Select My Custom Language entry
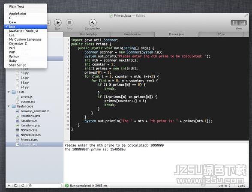The height and width of the screenshot is (192, 252). pos(25,39)
